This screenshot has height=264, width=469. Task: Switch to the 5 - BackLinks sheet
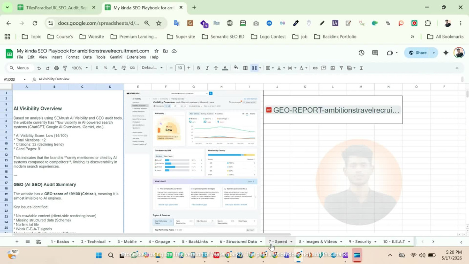195,241
